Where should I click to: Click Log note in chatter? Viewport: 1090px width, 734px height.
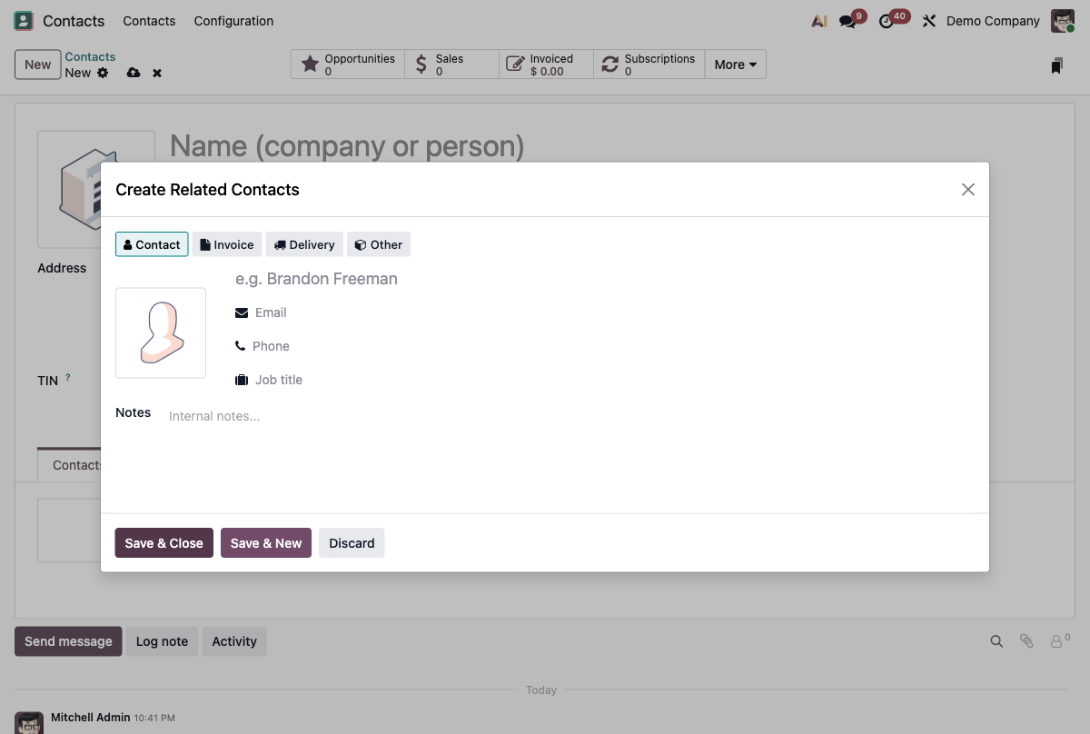click(162, 641)
